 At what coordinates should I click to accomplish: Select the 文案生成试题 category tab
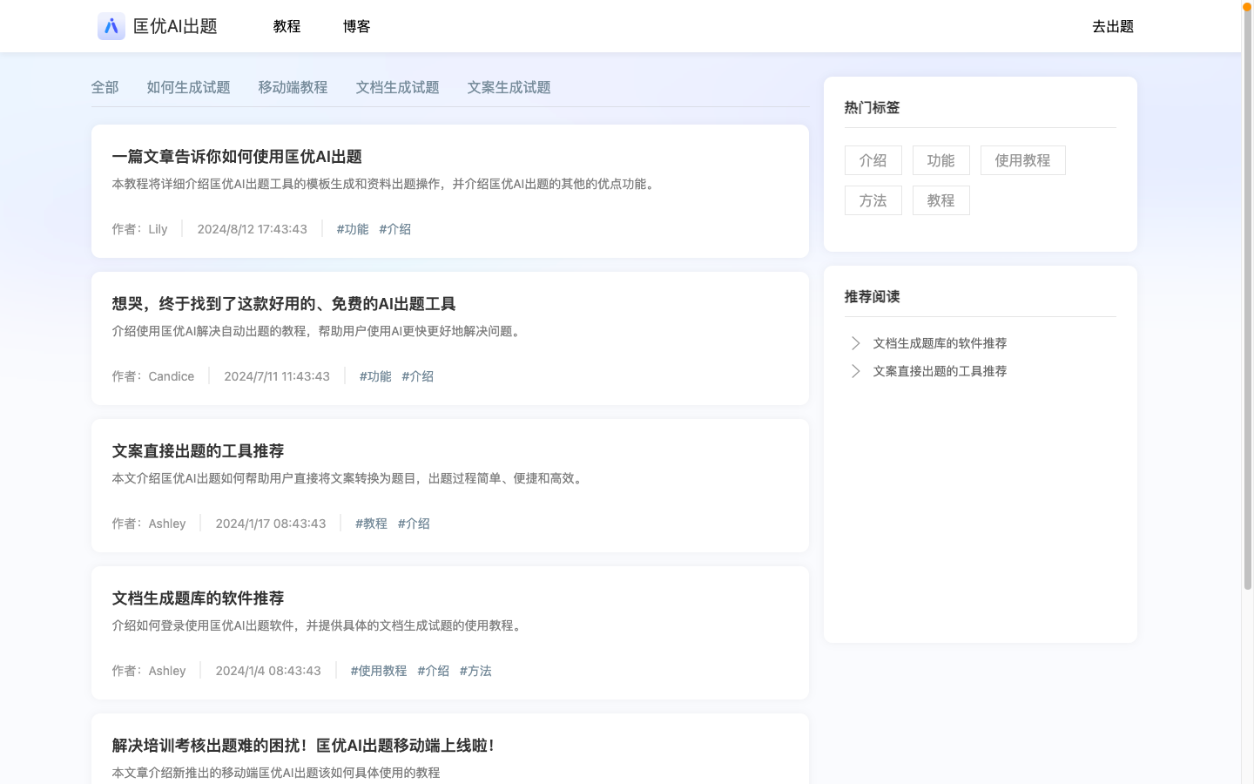click(508, 87)
